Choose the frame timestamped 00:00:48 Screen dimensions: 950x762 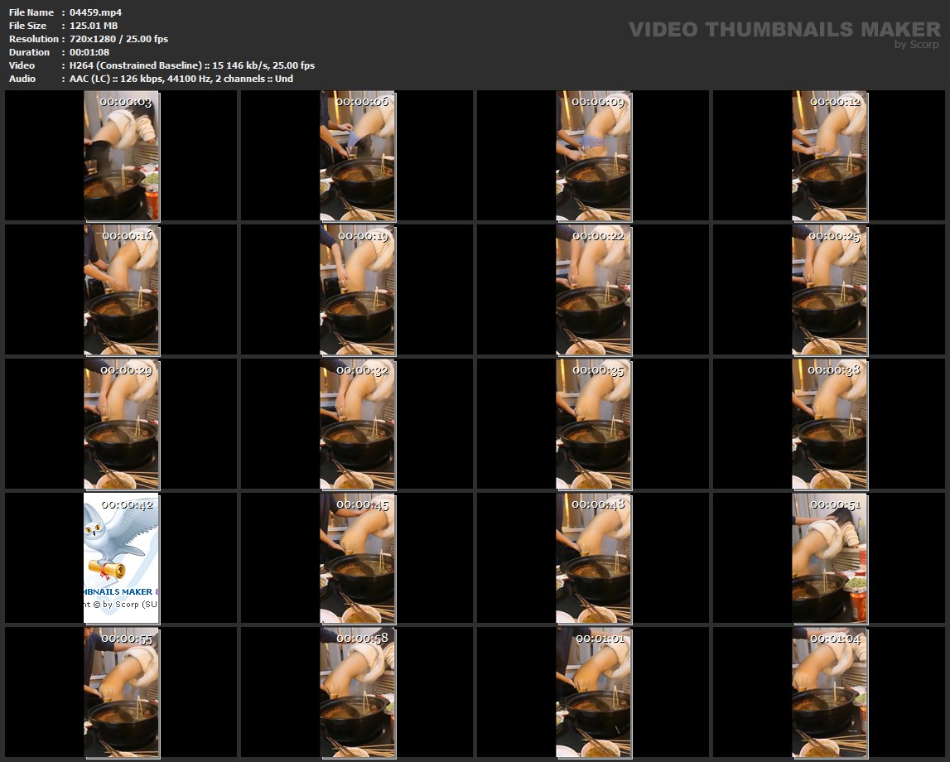(594, 558)
